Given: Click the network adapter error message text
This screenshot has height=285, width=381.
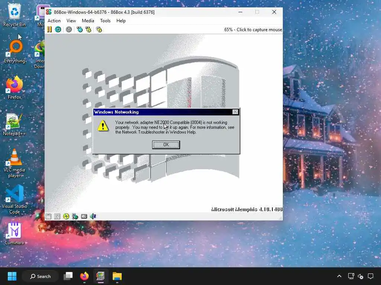Looking at the screenshot, I should coord(175,127).
